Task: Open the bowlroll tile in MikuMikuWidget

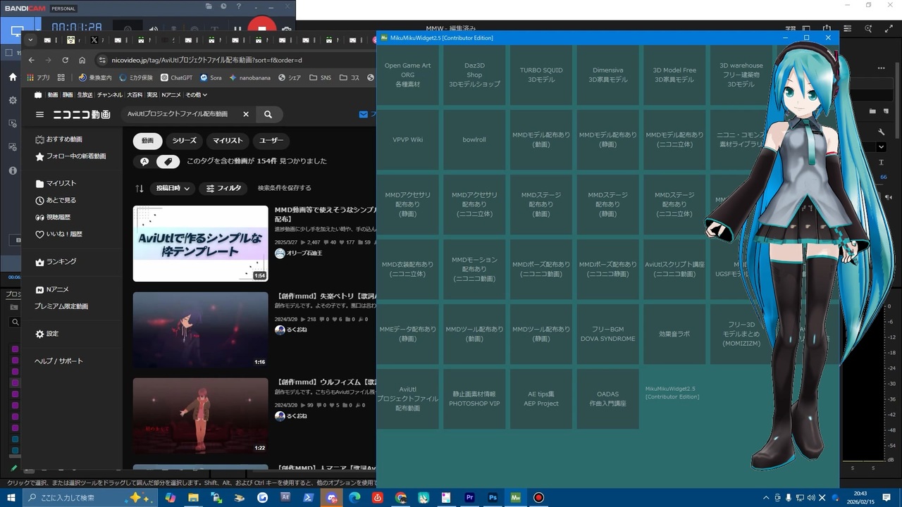Action: (474, 139)
